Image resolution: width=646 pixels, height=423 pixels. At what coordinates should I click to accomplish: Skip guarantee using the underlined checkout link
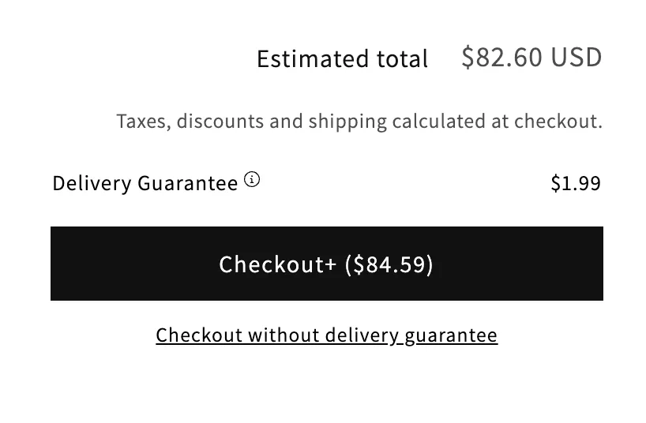[x=326, y=335]
